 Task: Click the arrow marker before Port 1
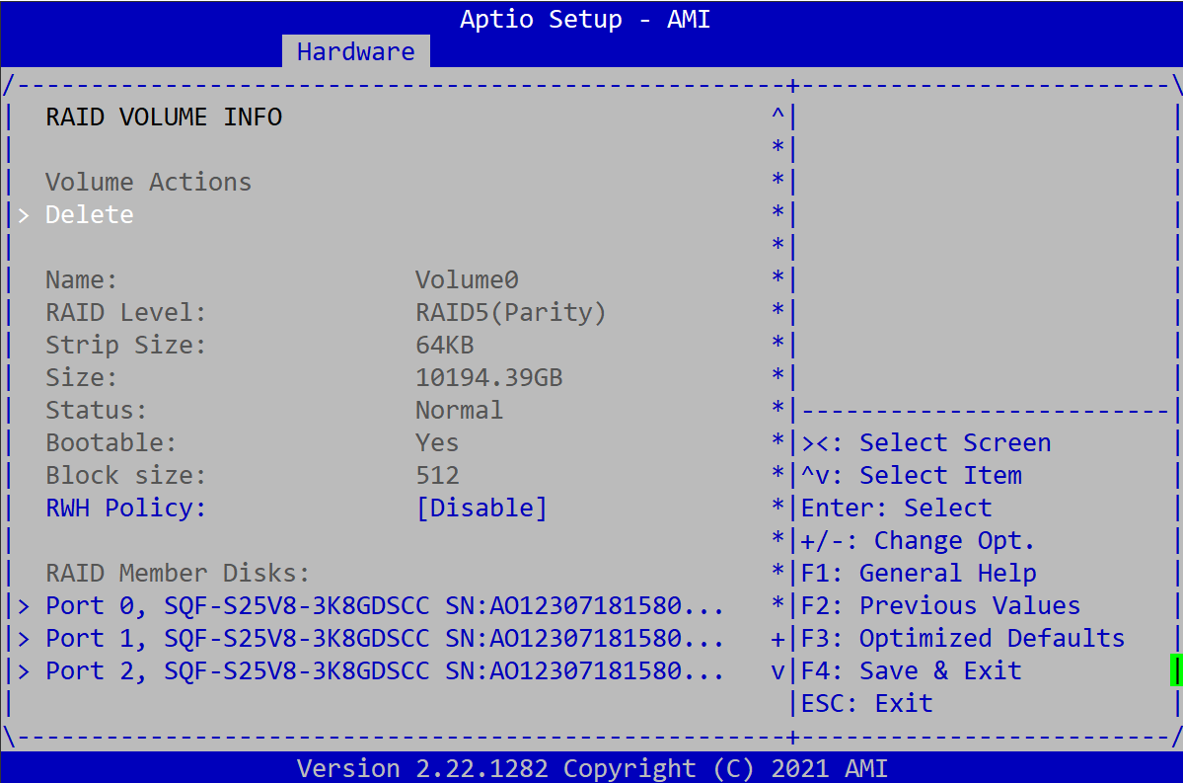click(x=24, y=638)
